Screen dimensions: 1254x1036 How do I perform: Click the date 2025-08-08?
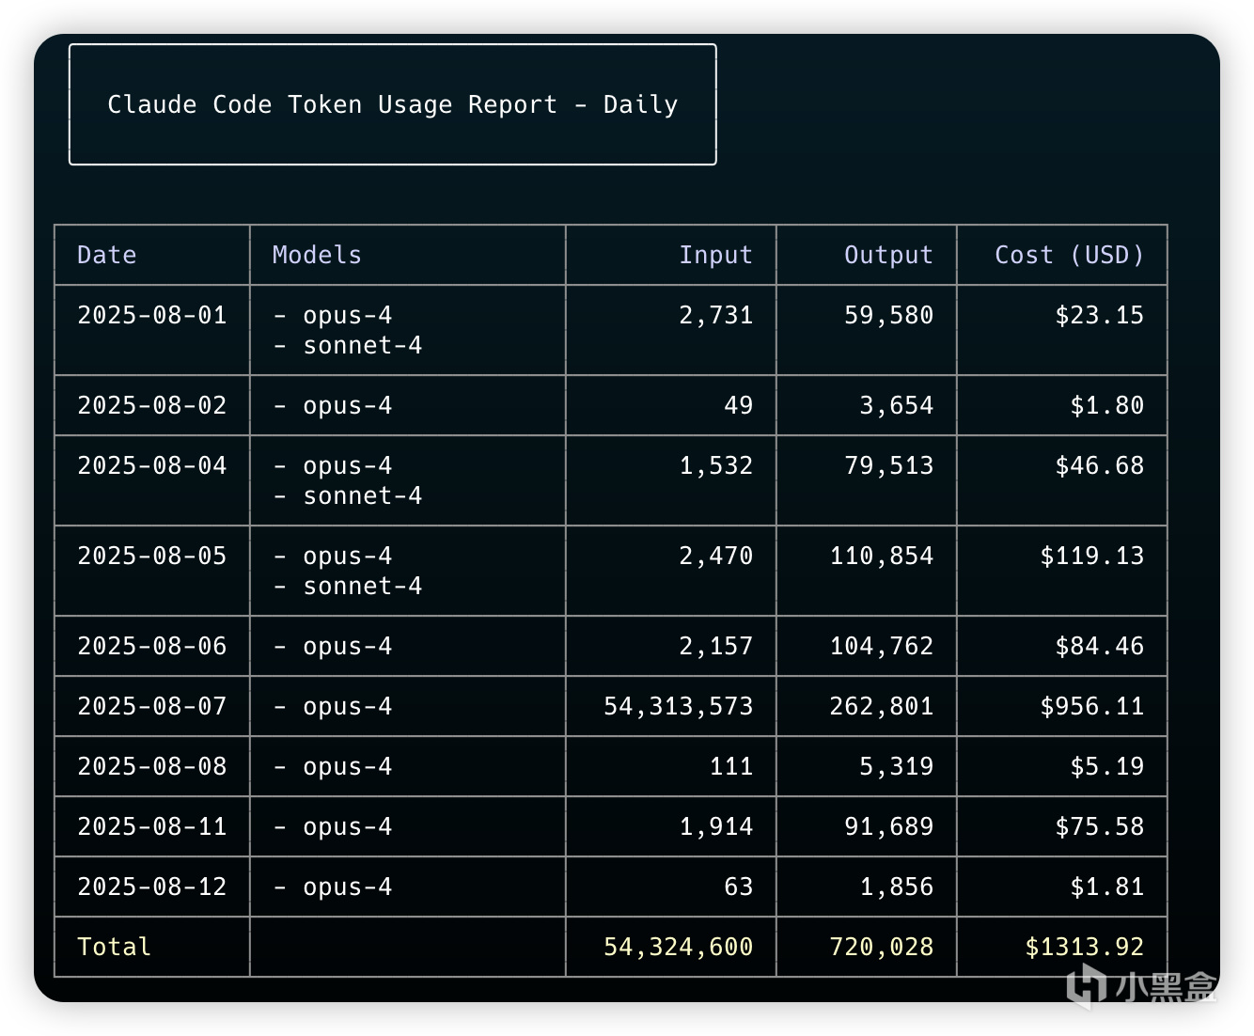click(152, 766)
